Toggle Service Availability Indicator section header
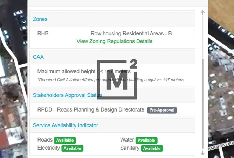This screenshot has width=234, height=158. point(112,125)
